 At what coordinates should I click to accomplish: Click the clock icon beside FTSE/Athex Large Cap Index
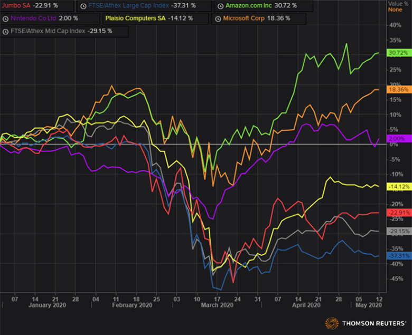(x=83, y=6)
